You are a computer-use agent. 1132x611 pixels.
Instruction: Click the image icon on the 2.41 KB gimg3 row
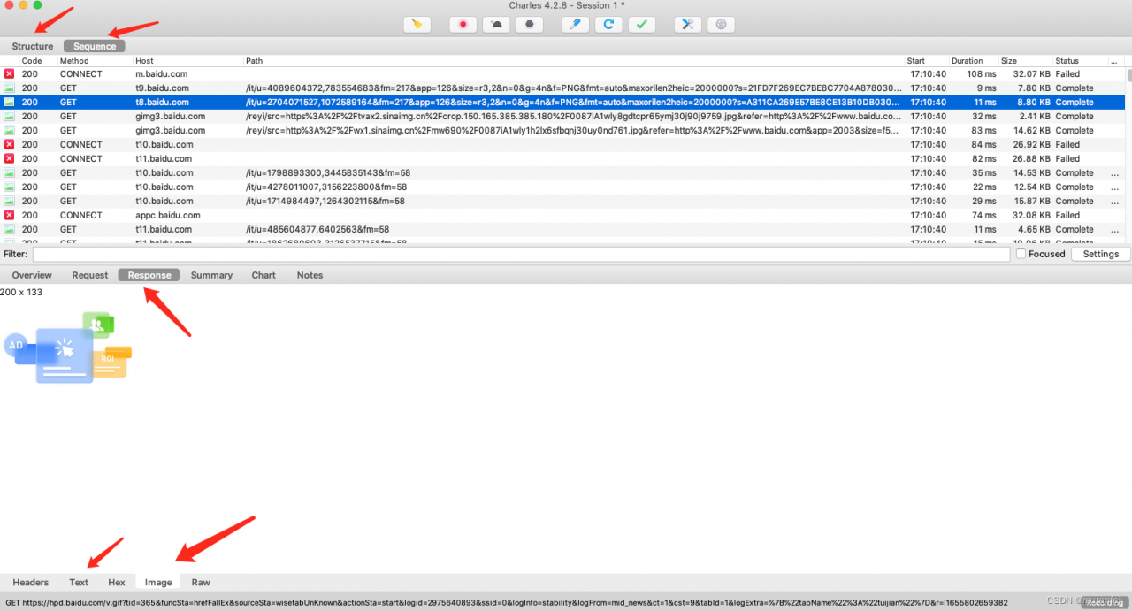(9, 117)
